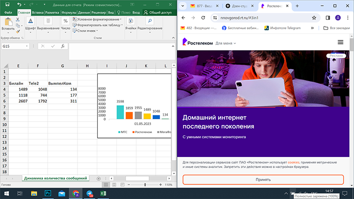Viewport: 354px width, 199px height.
Task: Open Общий доступ sharing button
Action: click(x=158, y=13)
